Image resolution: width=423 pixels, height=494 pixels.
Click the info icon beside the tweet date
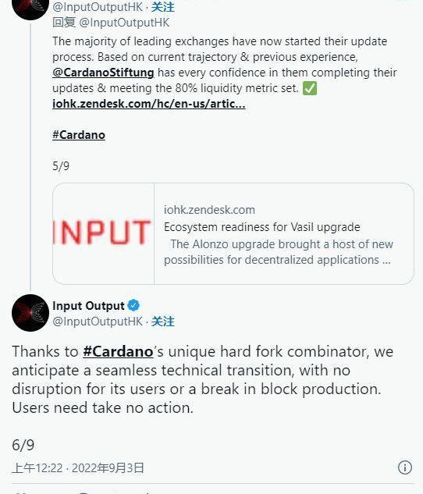(405, 467)
